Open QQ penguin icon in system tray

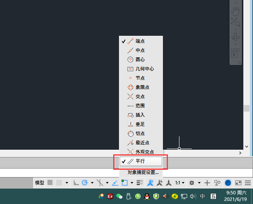point(147,196)
